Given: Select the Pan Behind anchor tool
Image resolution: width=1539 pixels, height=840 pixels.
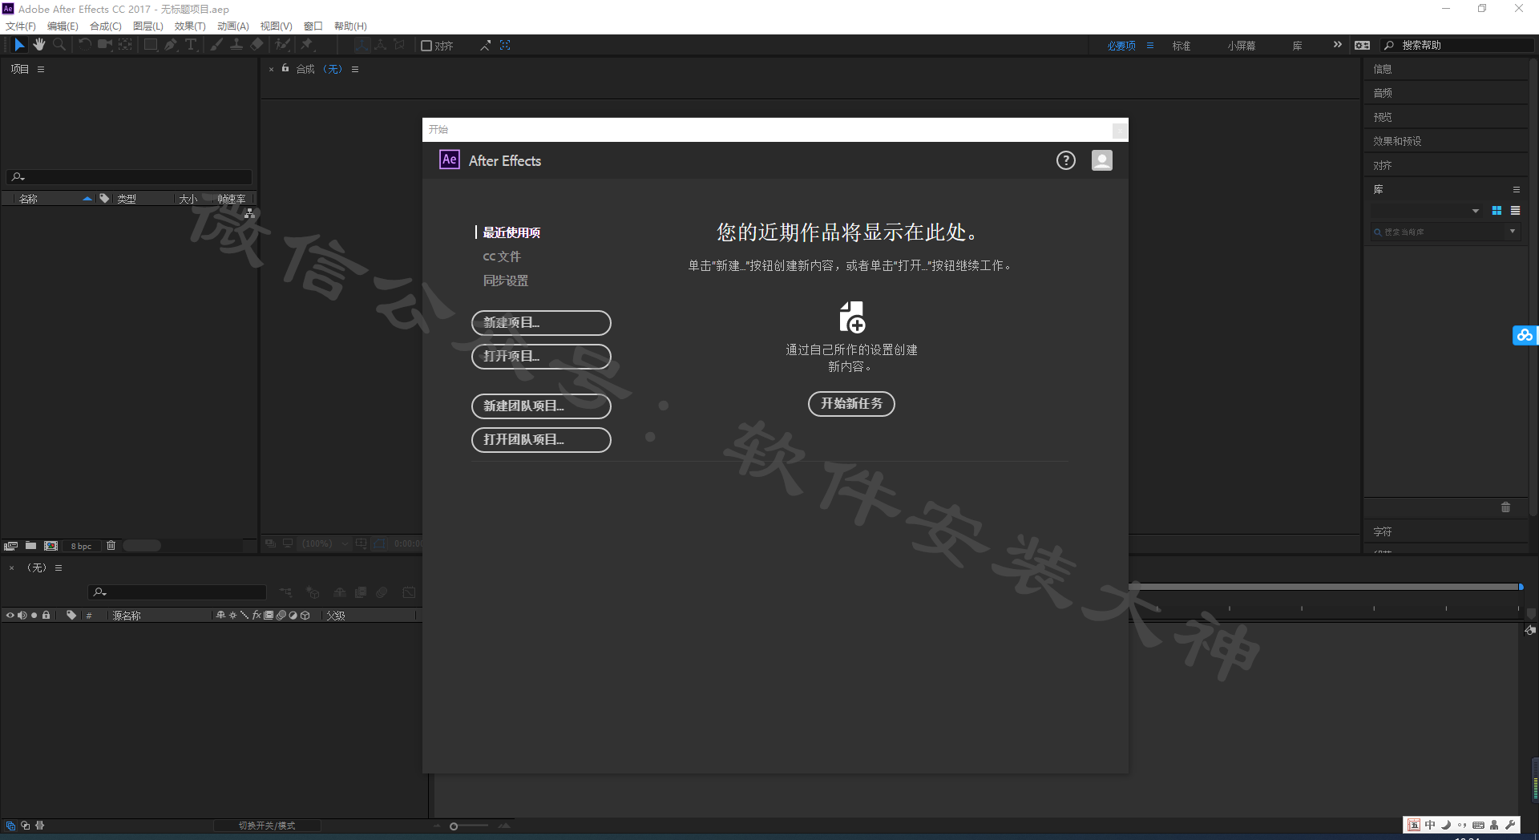Looking at the screenshot, I should 126,45.
